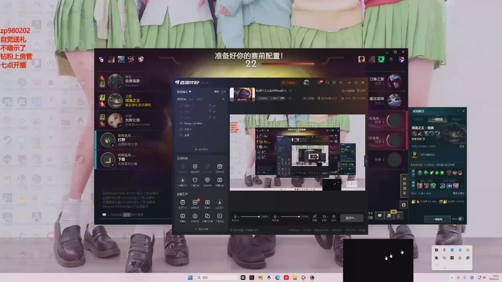
Task: Click the green shield ban icon at LoL top-right
Action: (381, 59)
